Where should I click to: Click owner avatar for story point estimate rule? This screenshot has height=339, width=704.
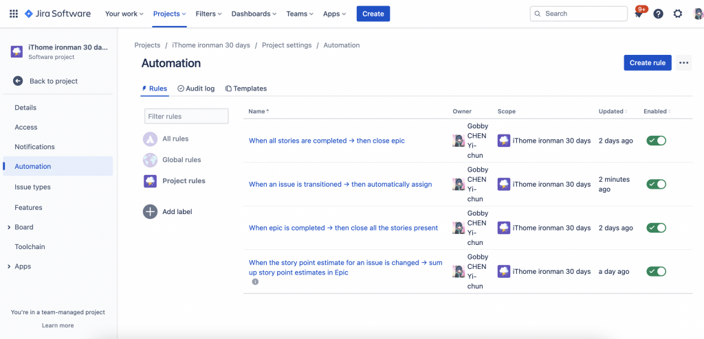[459, 272]
